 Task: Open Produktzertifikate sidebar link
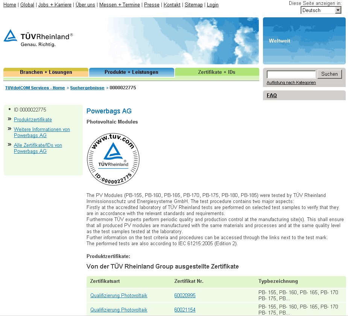(33, 119)
